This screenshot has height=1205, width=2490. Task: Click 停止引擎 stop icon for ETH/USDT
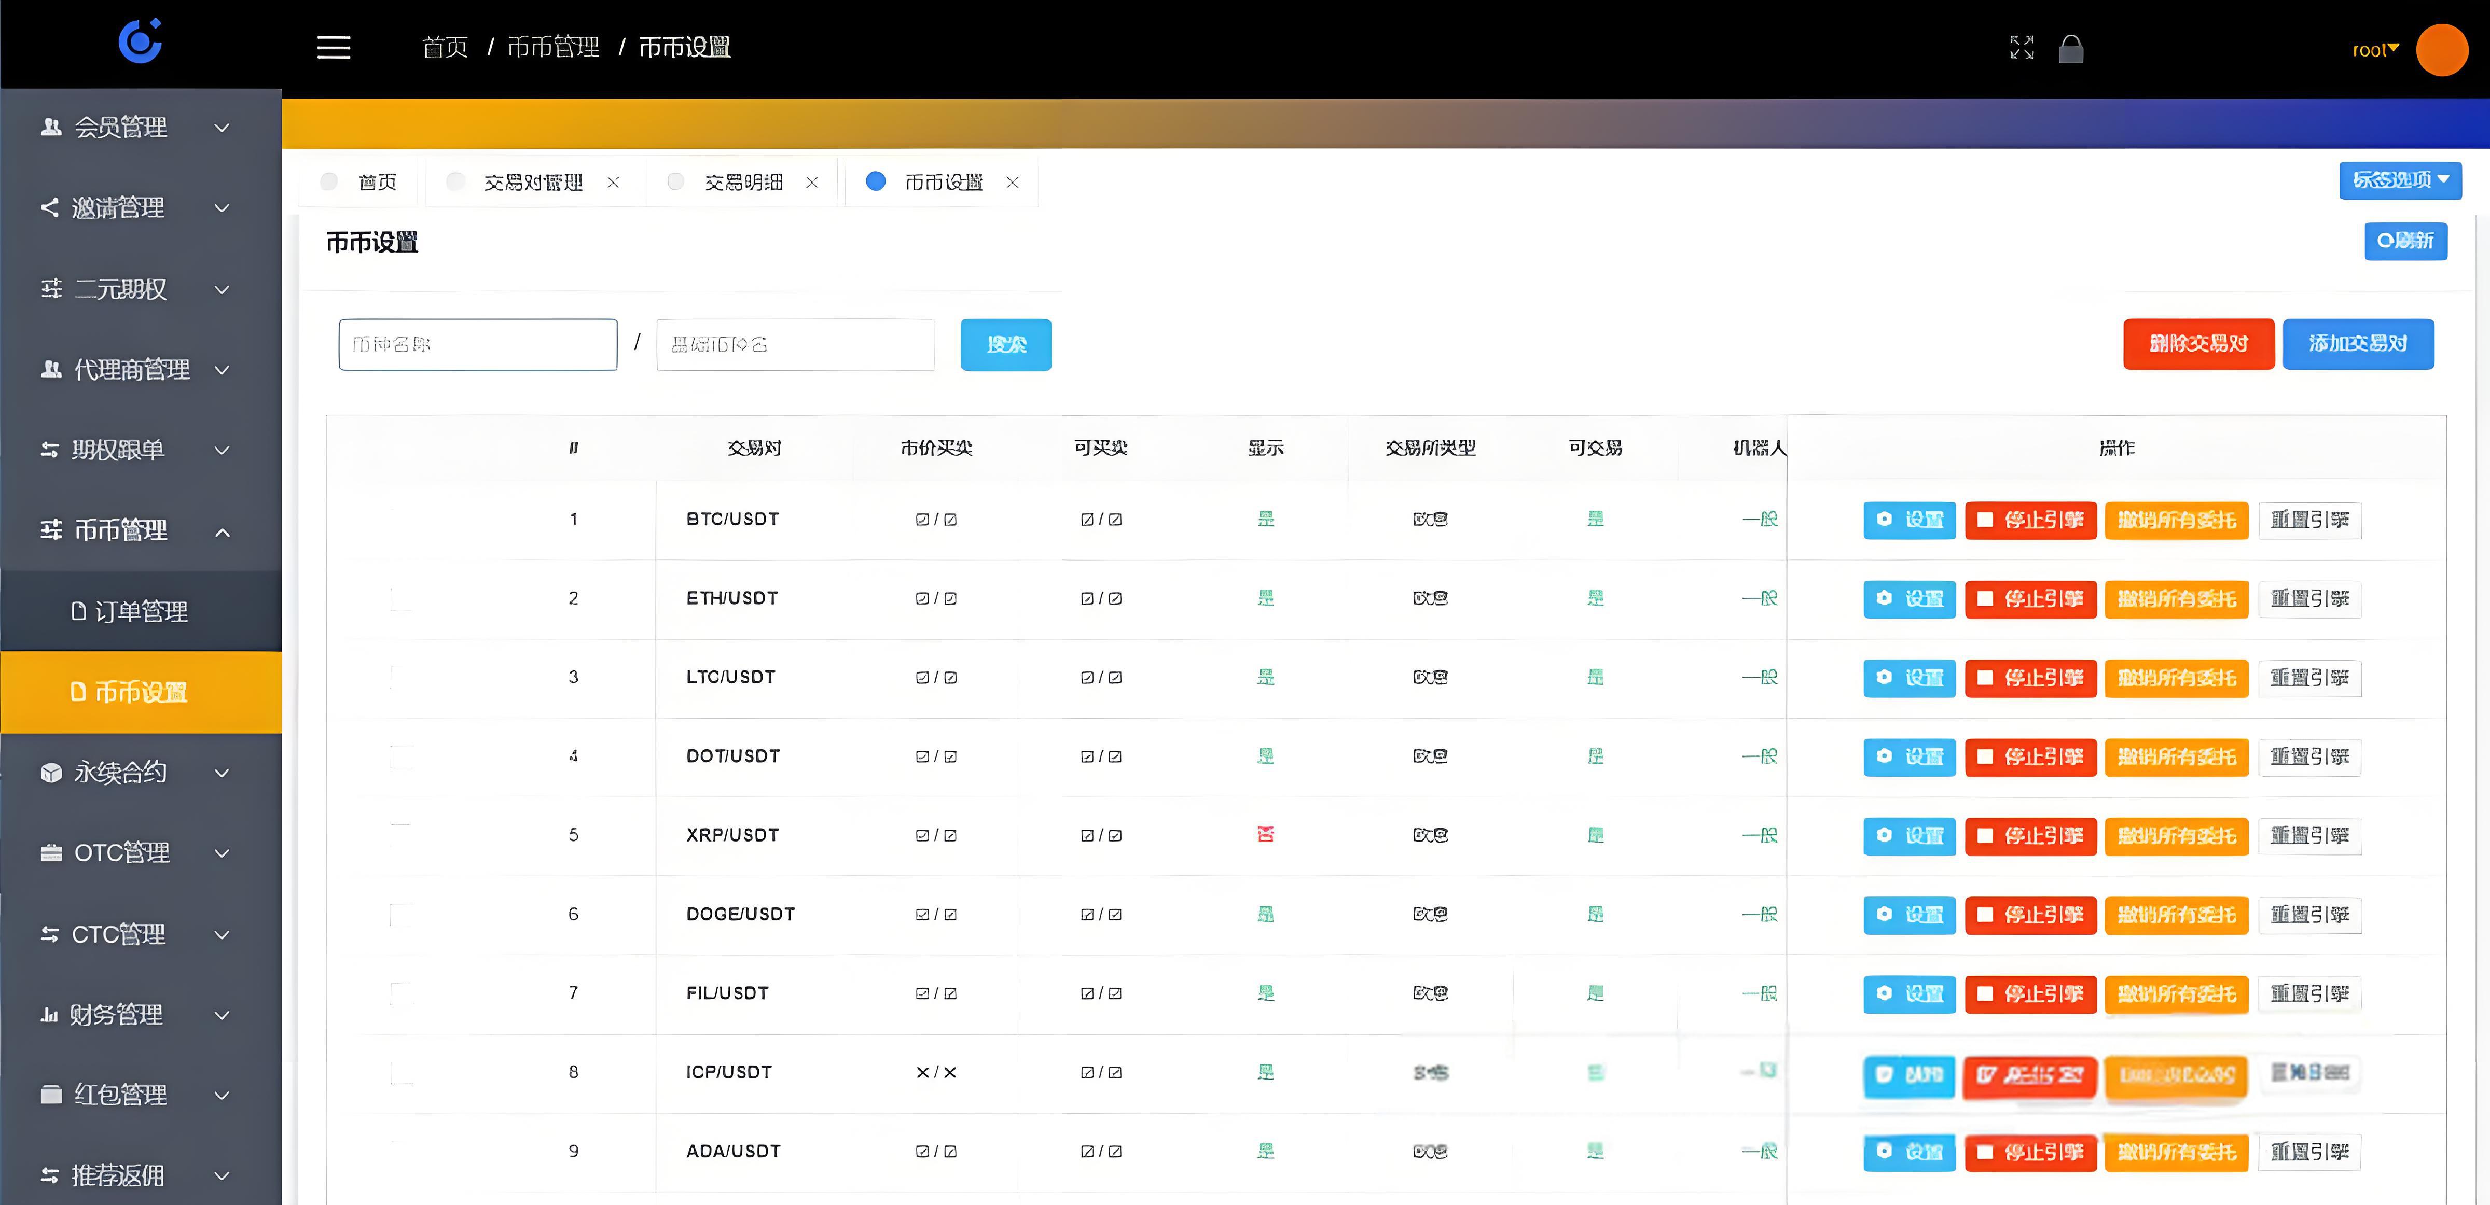(x=1985, y=599)
